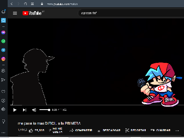184x138 pixels.
Task: Save the video via the GUARDAR button
Action: pos(160,130)
